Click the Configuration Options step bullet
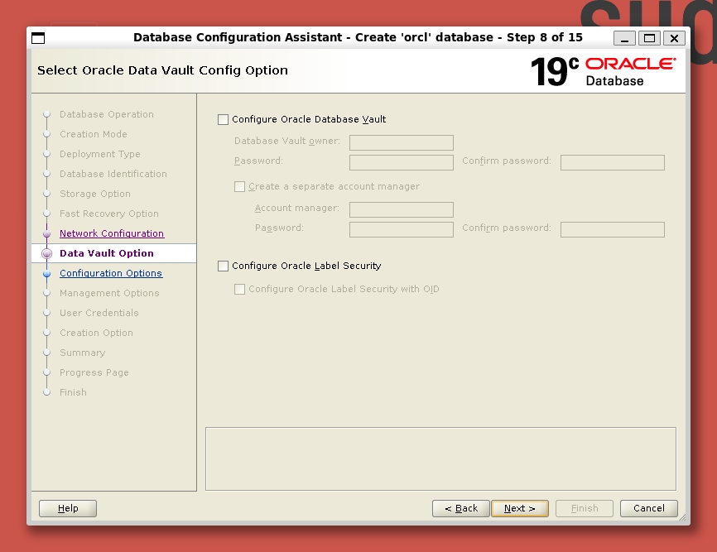 coord(46,274)
